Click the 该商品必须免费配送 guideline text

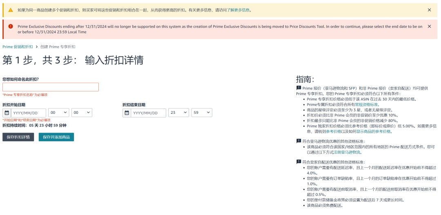pos(325,206)
